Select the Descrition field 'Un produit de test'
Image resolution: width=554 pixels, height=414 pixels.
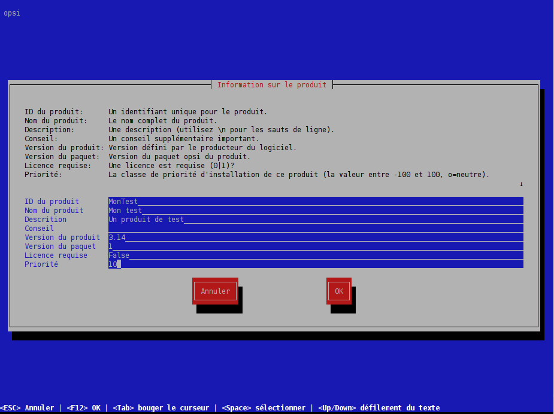pyautogui.click(x=316, y=219)
